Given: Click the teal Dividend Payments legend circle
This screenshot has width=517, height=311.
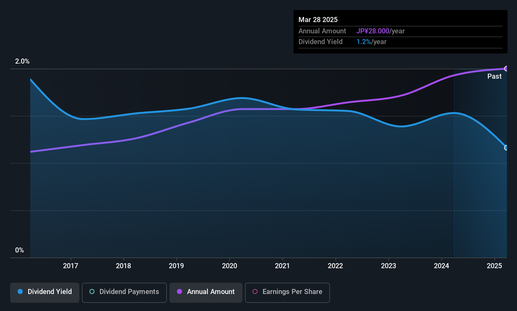Looking at the screenshot, I should coord(92,291).
